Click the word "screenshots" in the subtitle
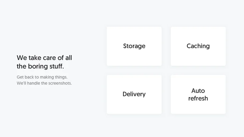 [60, 83]
